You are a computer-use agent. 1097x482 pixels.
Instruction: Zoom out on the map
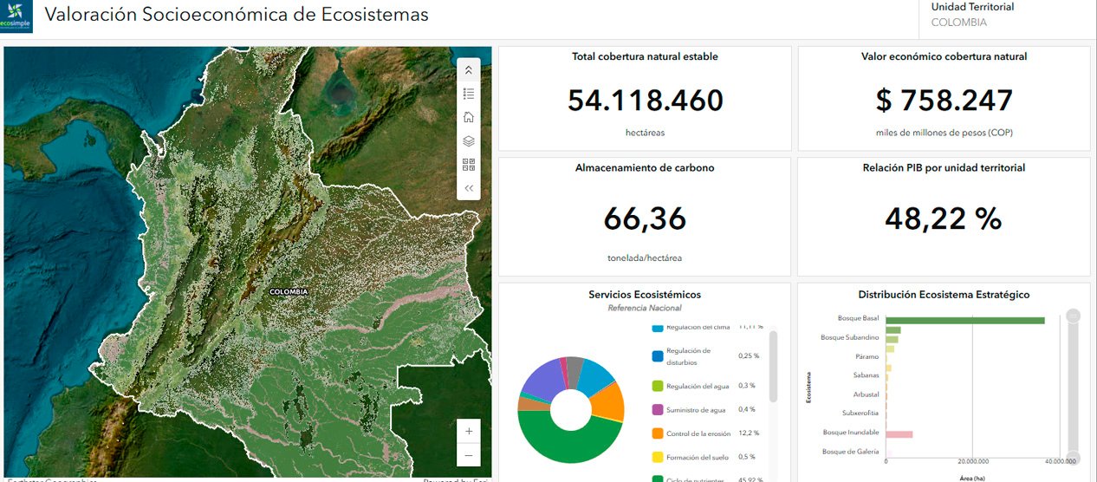coord(469,454)
